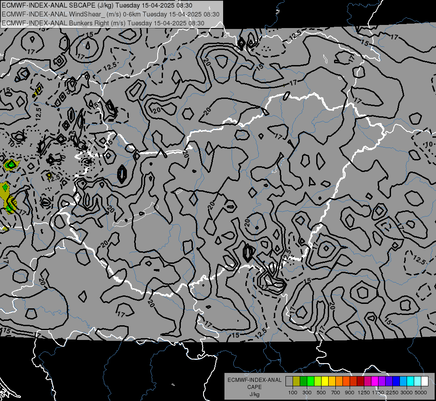Select the violet purple legend swatch
Screen dimensions: 436x401
click(382, 381)
